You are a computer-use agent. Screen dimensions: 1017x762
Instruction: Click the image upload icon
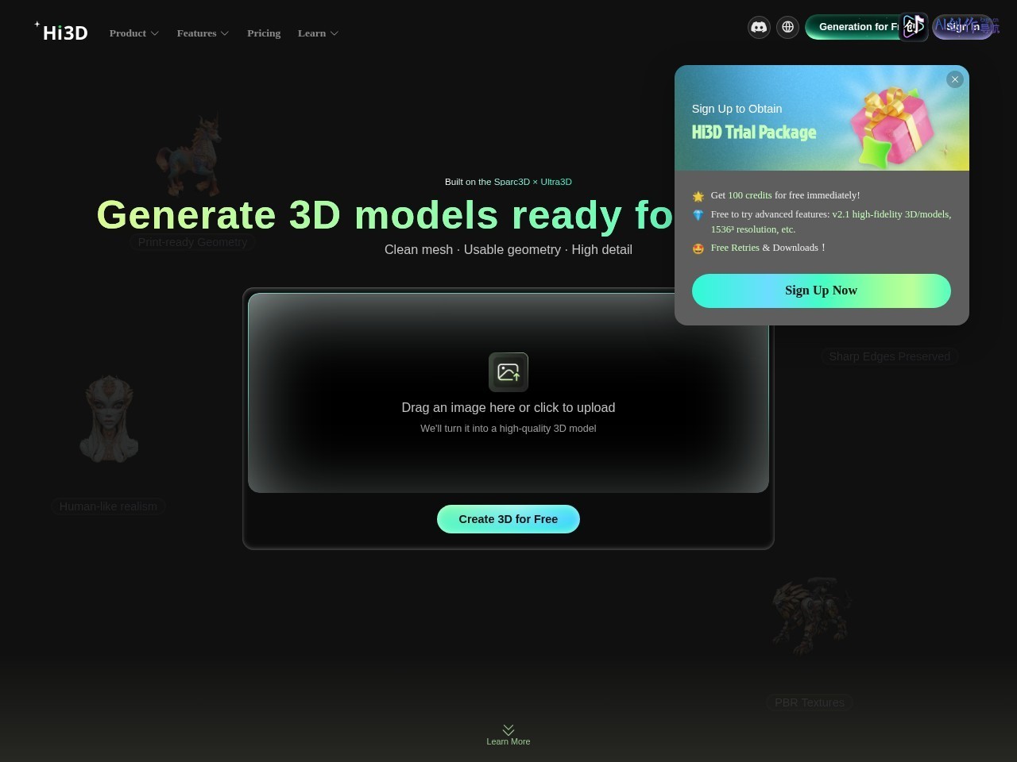508,372
